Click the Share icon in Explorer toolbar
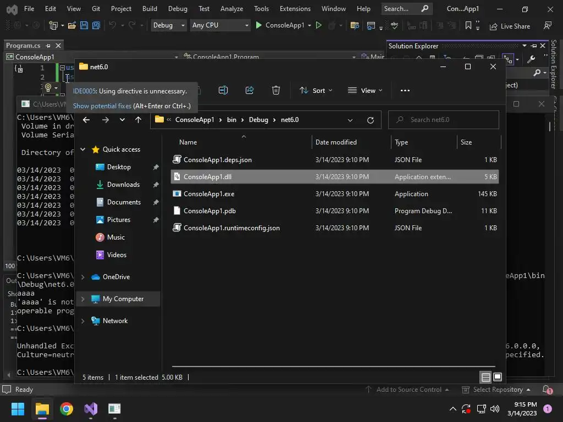 pos(250,90)
